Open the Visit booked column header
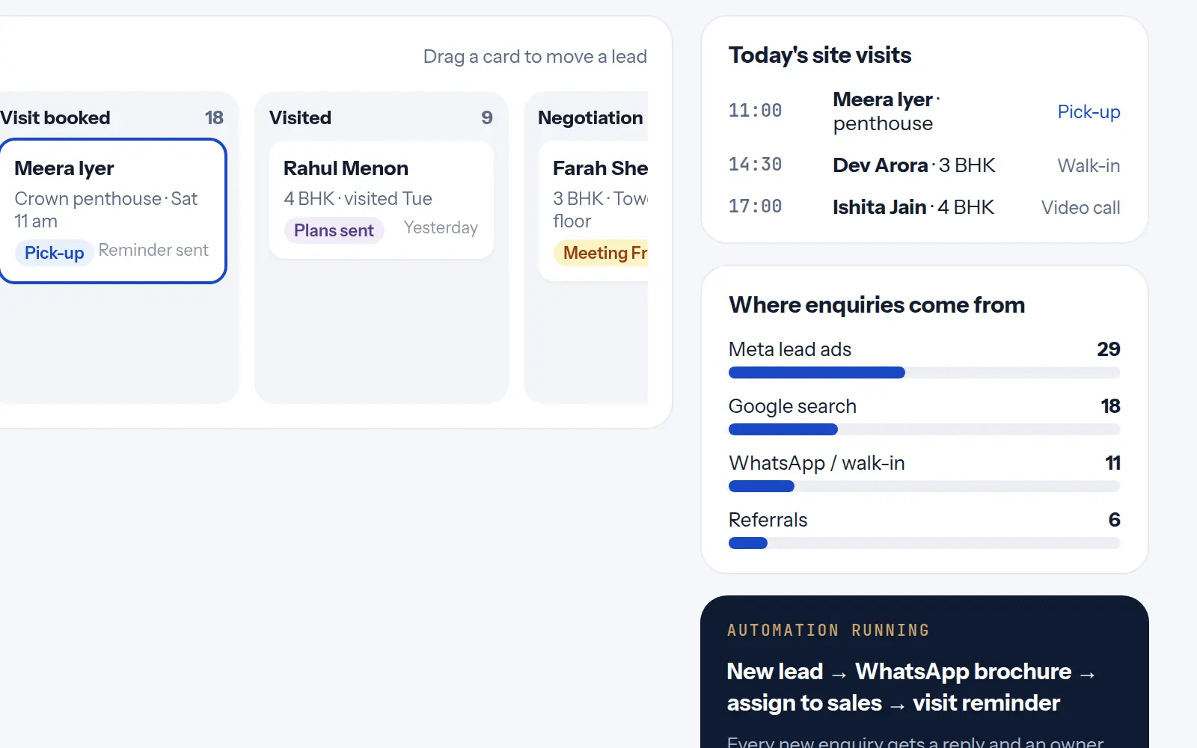The width and height of the screenshot is (1197, 748). tap(112, 117)
